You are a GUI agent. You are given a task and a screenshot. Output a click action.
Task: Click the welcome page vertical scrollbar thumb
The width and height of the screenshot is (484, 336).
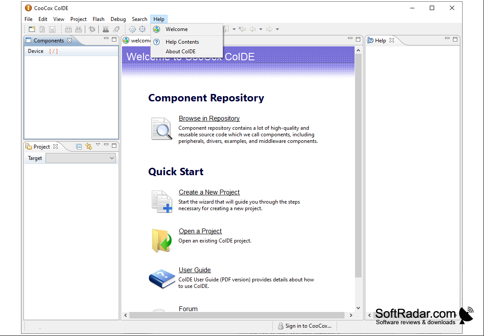[358, 165]
